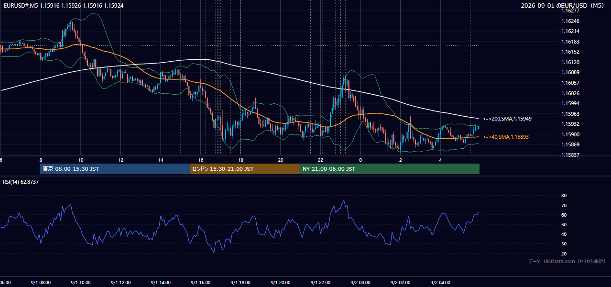Click the 9/2 04:00 bottom time label

440,282
